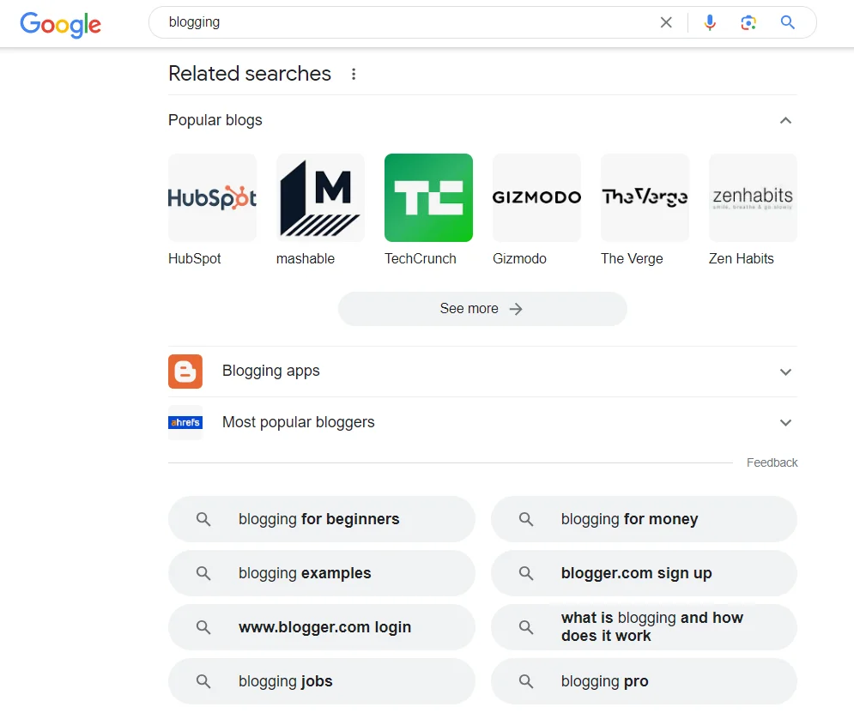Image resolution: width=854 pixels, height=719 pixels.
Task: Click inside the search input field
Action: pos(386,22)
